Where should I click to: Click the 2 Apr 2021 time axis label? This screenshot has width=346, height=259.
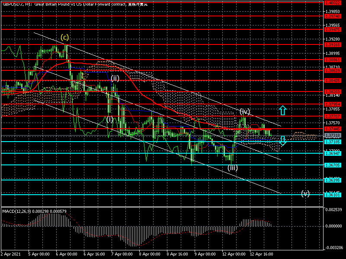[x=11, y=254]
